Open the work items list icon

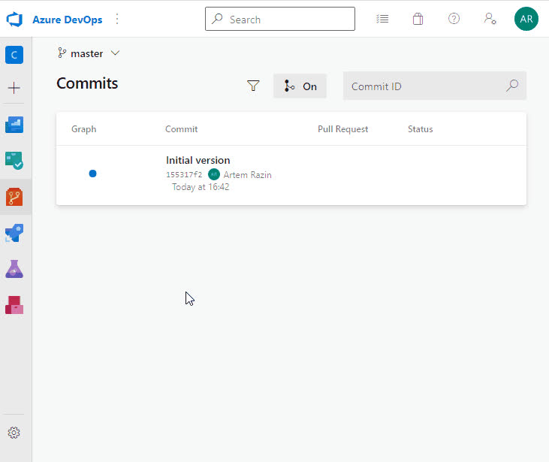click(x=382, y=19)
